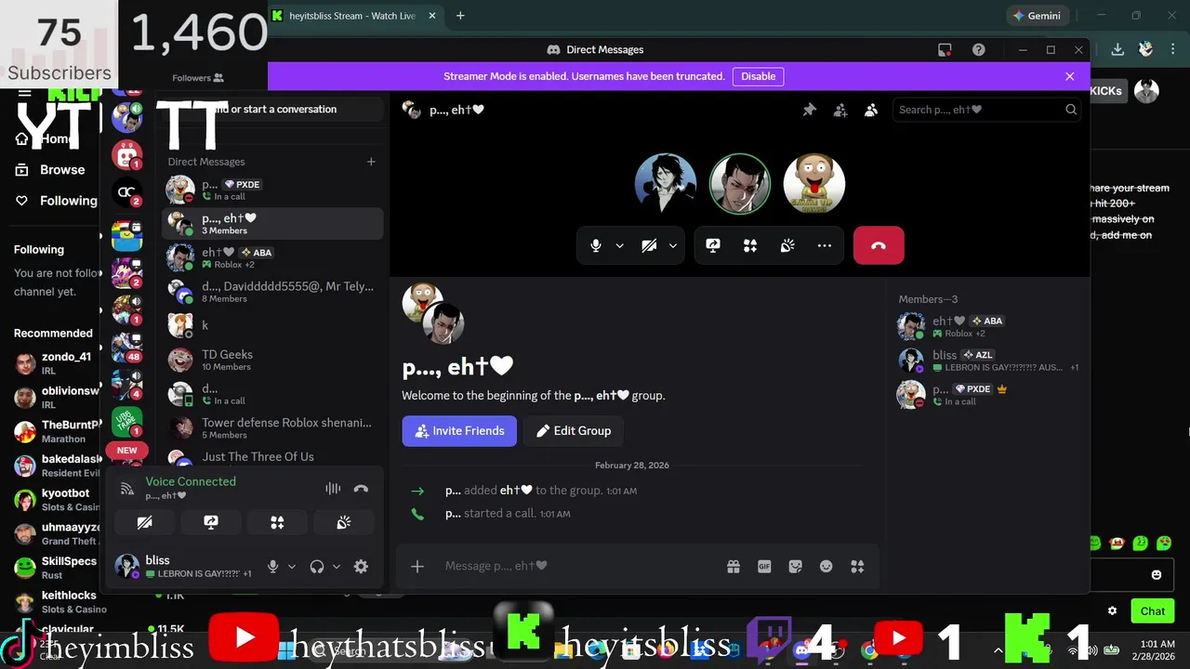1190x669 pixels.
Task: Open the k direct message
Action: 272,325
